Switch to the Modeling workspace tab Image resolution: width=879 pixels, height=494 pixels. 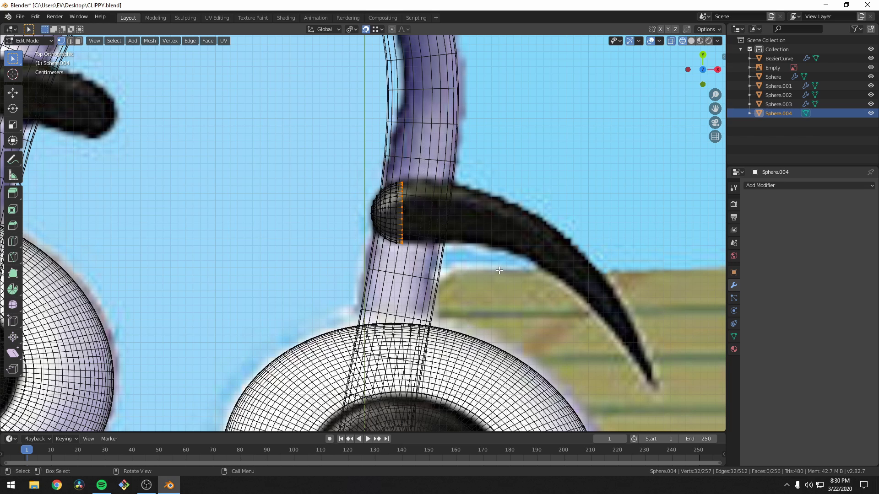pyautogui.click(x=155, y=17)
